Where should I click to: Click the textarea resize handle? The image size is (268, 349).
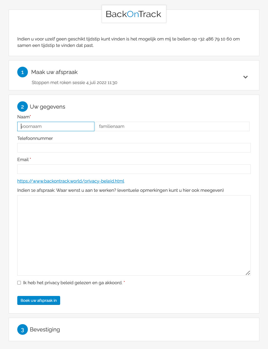248,273
